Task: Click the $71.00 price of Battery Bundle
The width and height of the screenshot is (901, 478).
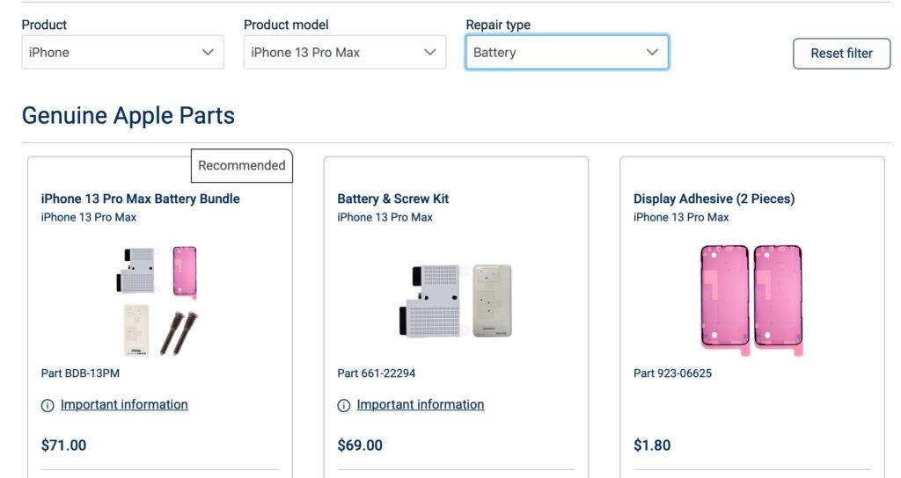Action: 64,445
